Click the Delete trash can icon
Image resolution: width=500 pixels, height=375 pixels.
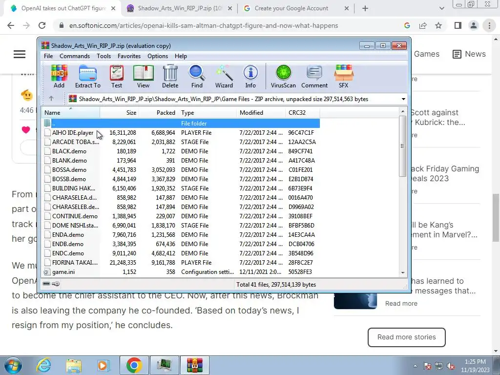pos(170,76)
